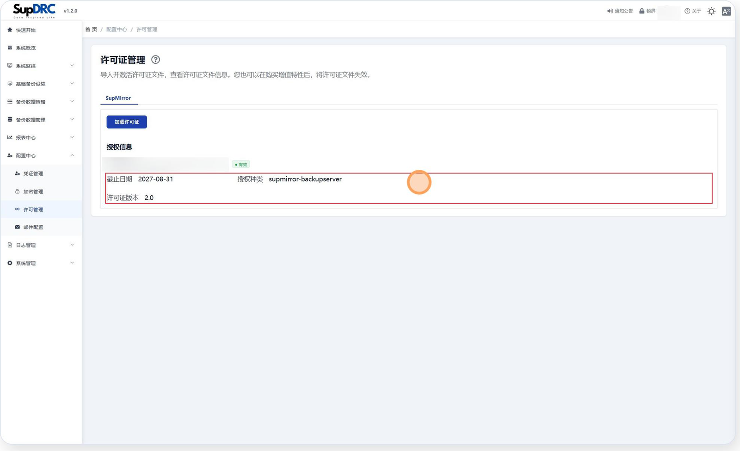
Task: Click the 备份数据策略 list icon
Action: [x=10, y=102]
